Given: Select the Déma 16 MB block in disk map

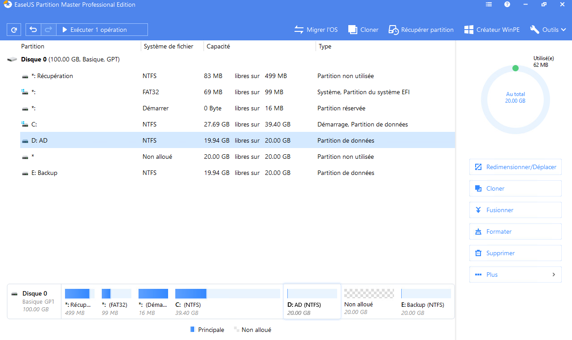Looking at the screenshot, I should click(153, 302).
